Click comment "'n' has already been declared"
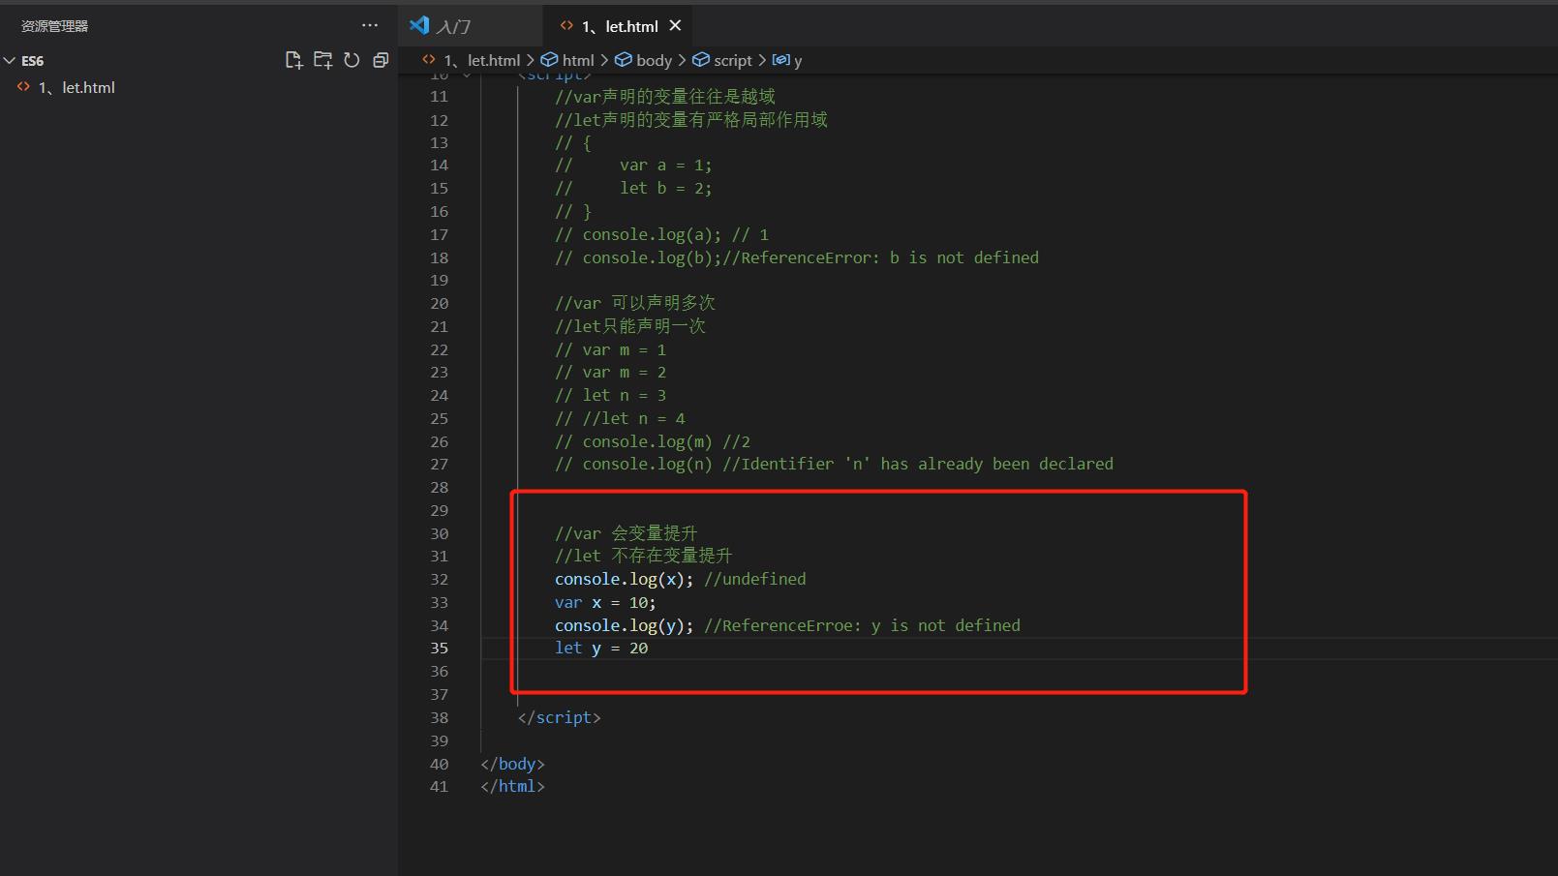Image resolution: width=1558 pixels, height=876 pixels. coord(834,464)
